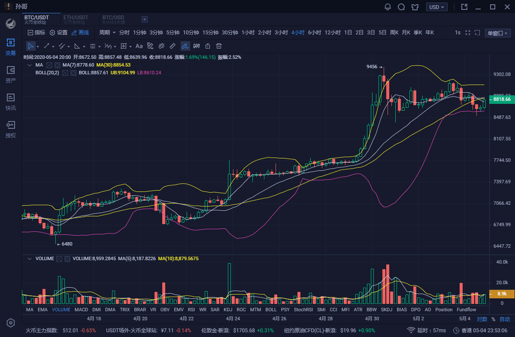Select the text annotation Aa tool
This screenshot has height=337, width=515.
click(x=139, y=46)
